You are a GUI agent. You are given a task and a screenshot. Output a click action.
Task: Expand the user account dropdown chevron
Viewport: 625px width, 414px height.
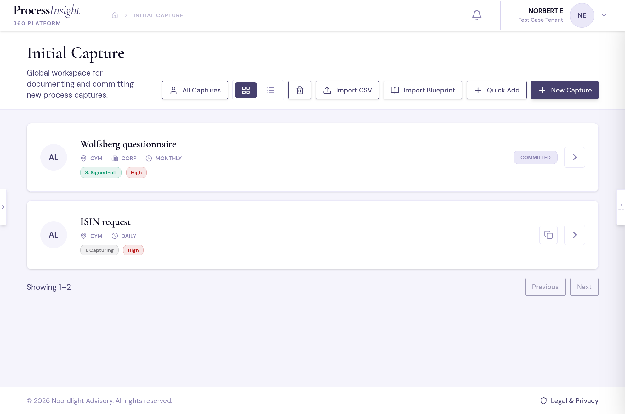604,15
